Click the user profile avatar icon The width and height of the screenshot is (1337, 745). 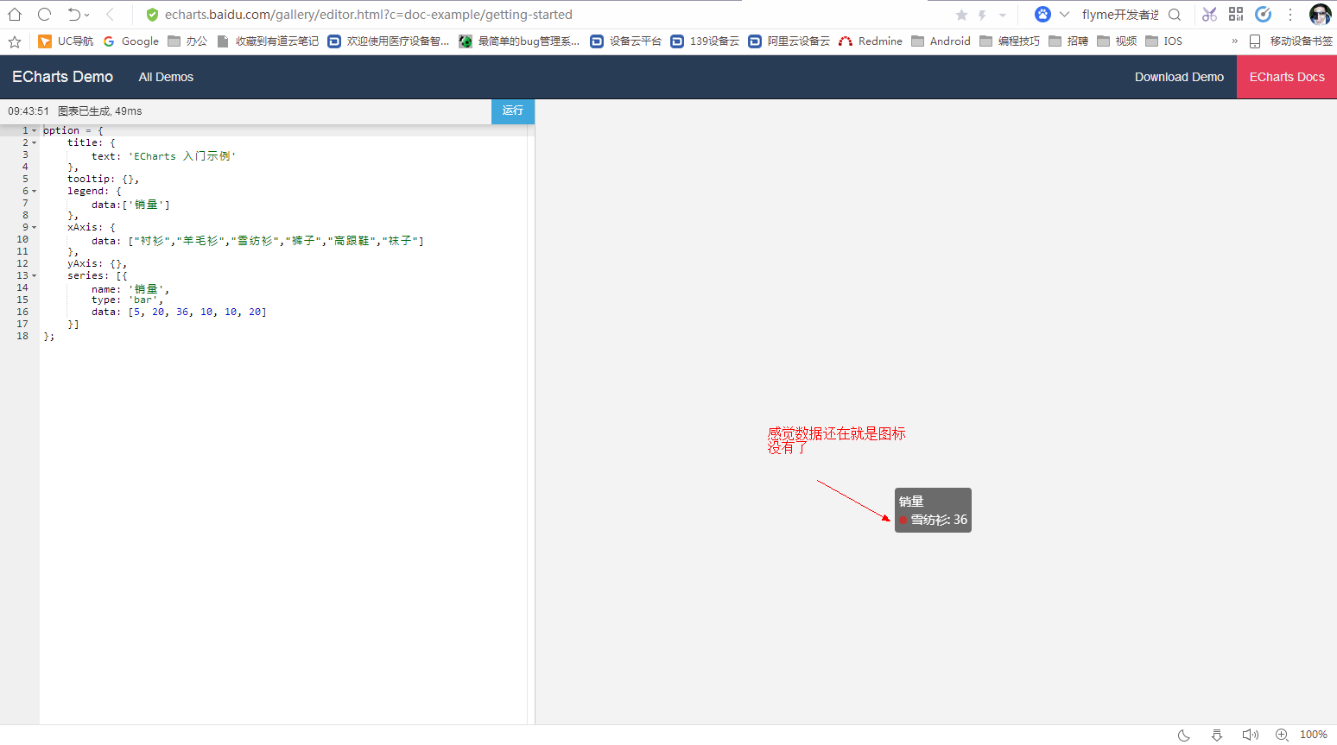[x=1321, y=14]
